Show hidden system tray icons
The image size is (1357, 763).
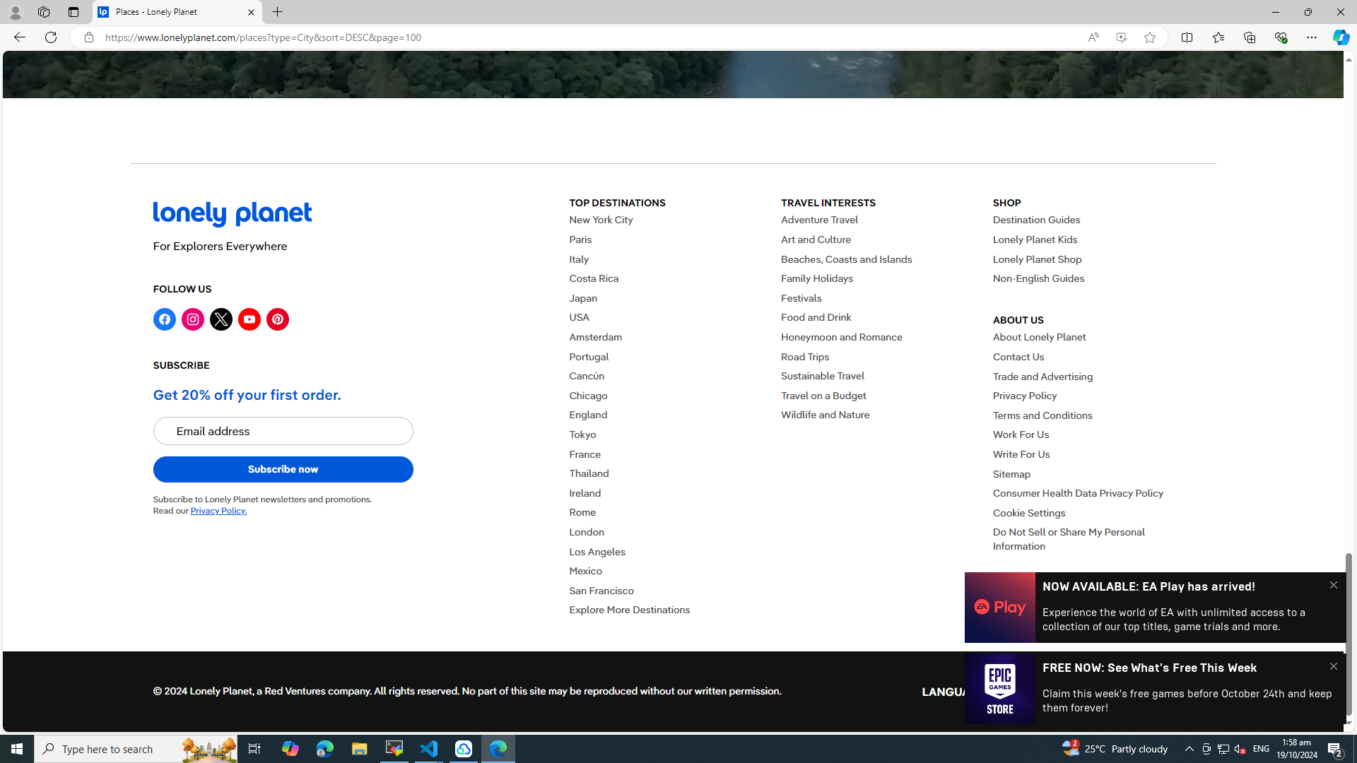1189,749
